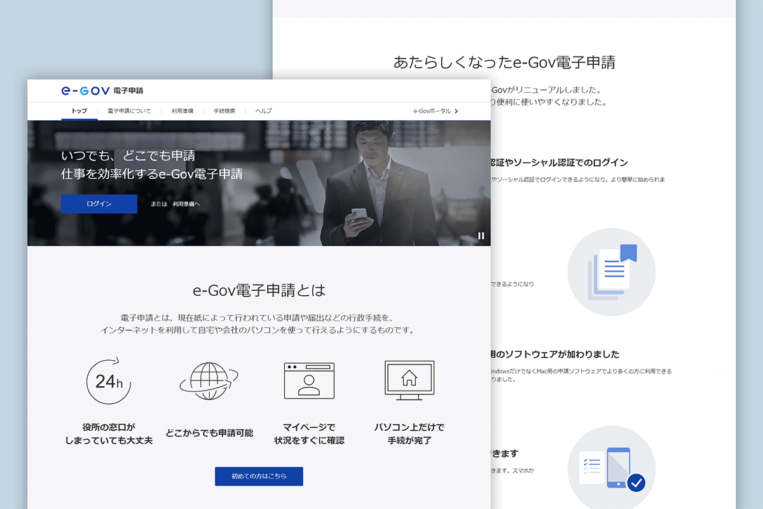
Task: Follow the e-Govポータル link
Action: tap(432, 111)
